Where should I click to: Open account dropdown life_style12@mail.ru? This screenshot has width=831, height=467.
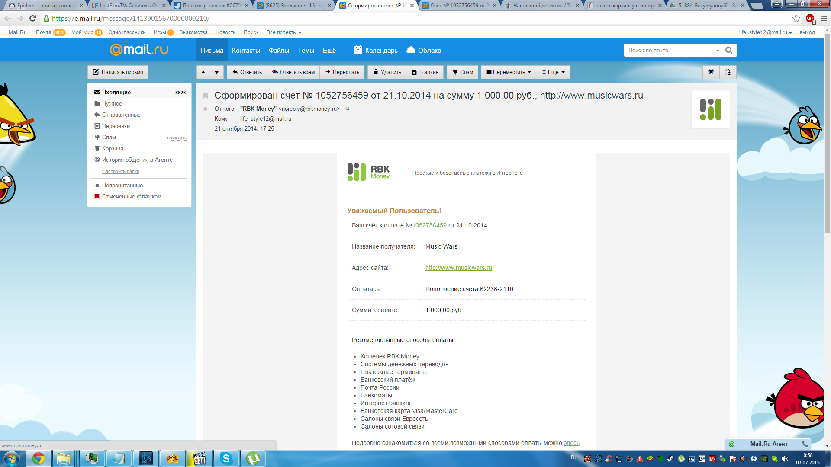pyautogui.click(x=765, y=32)
